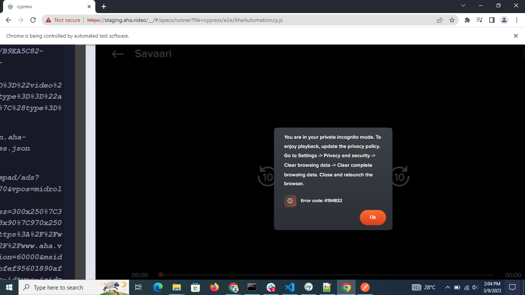The width and height of the screenshot is (525, 295).
Task: Click the command log vertical scrollbar
Action: 80,162
